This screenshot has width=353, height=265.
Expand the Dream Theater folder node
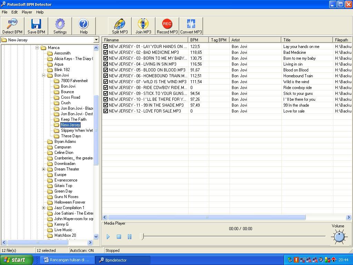(44, 169)
